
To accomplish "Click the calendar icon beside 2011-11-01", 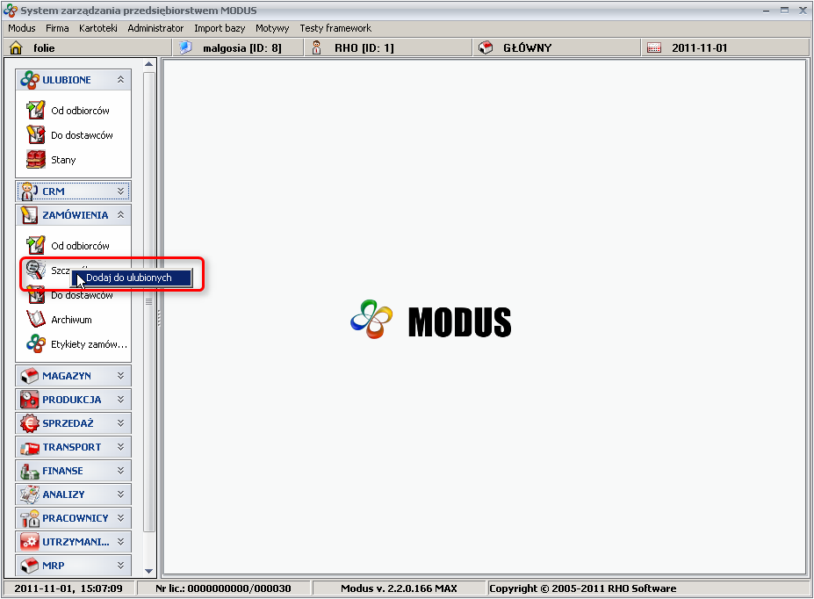I will (653, 47).
